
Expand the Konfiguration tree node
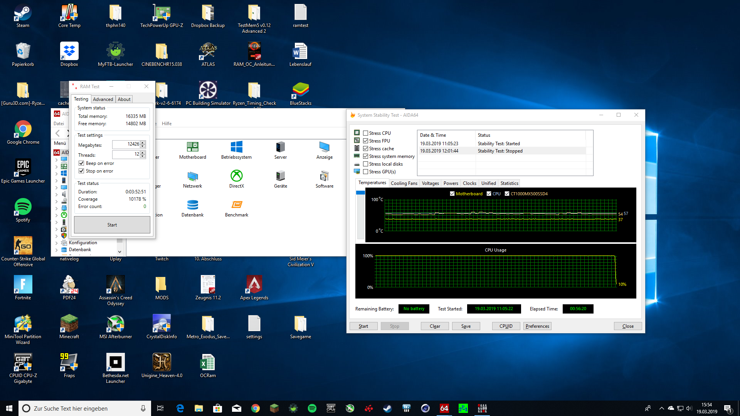click(57, 243)
